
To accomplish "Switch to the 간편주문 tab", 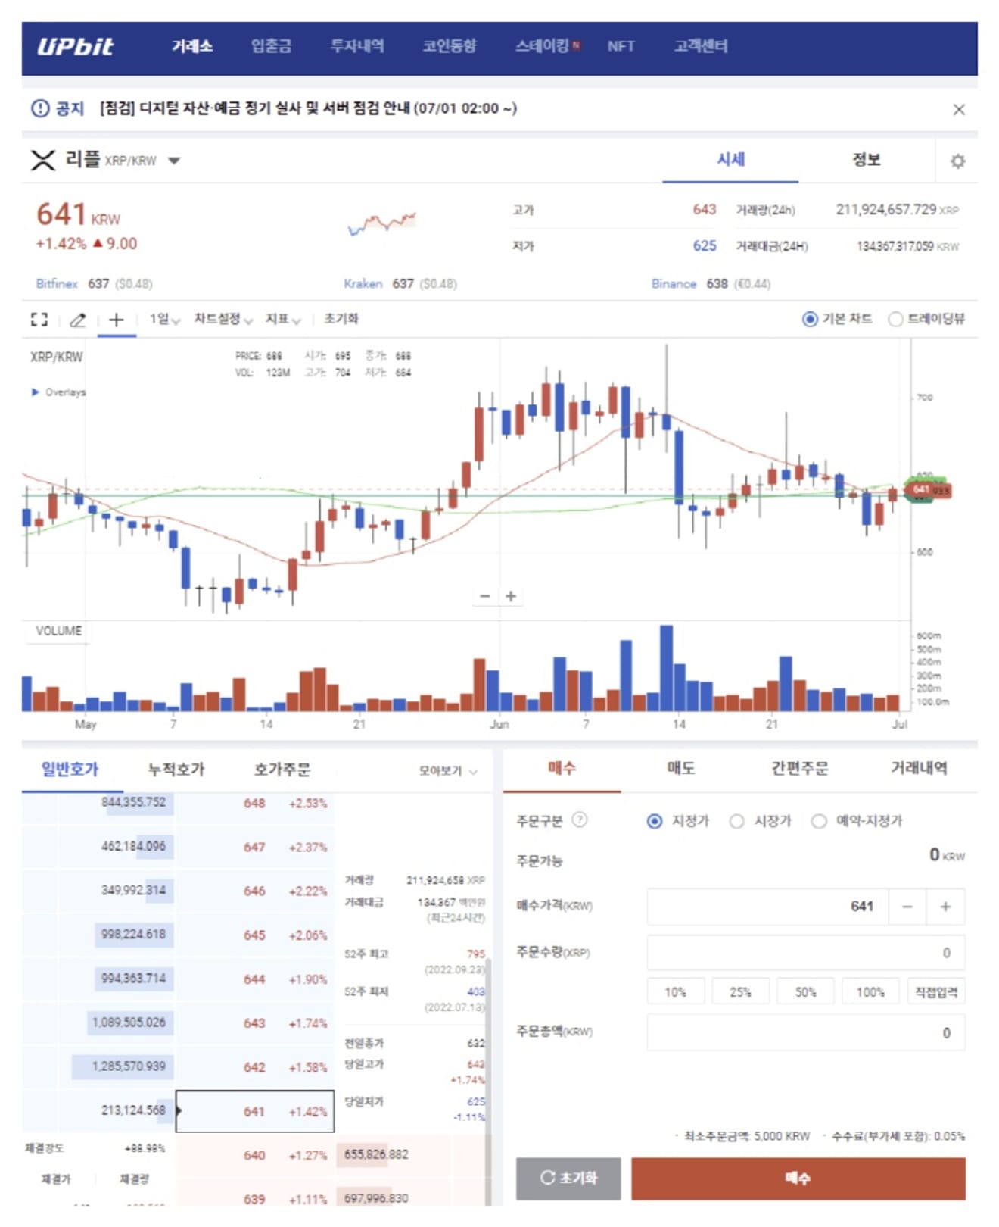I will [x=800, y=768].
